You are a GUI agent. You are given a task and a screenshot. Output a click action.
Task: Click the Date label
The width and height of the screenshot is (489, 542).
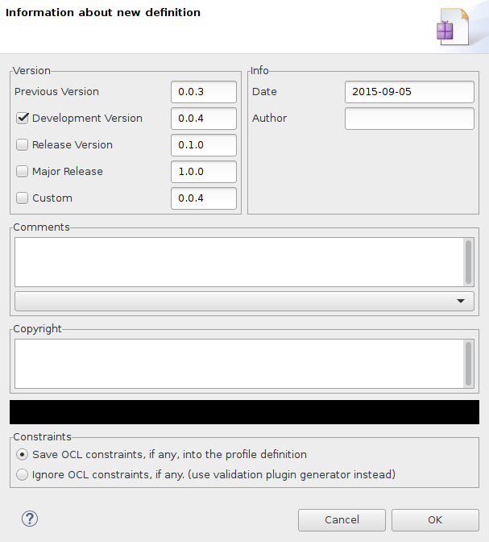(264, 92)
